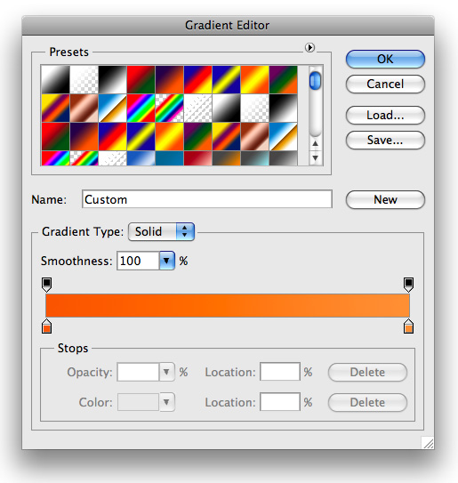Pick the blue-yellow-blue preset in first row
Image resolution: width=458 pixels, height=483 pixels.
pos(226,79)
